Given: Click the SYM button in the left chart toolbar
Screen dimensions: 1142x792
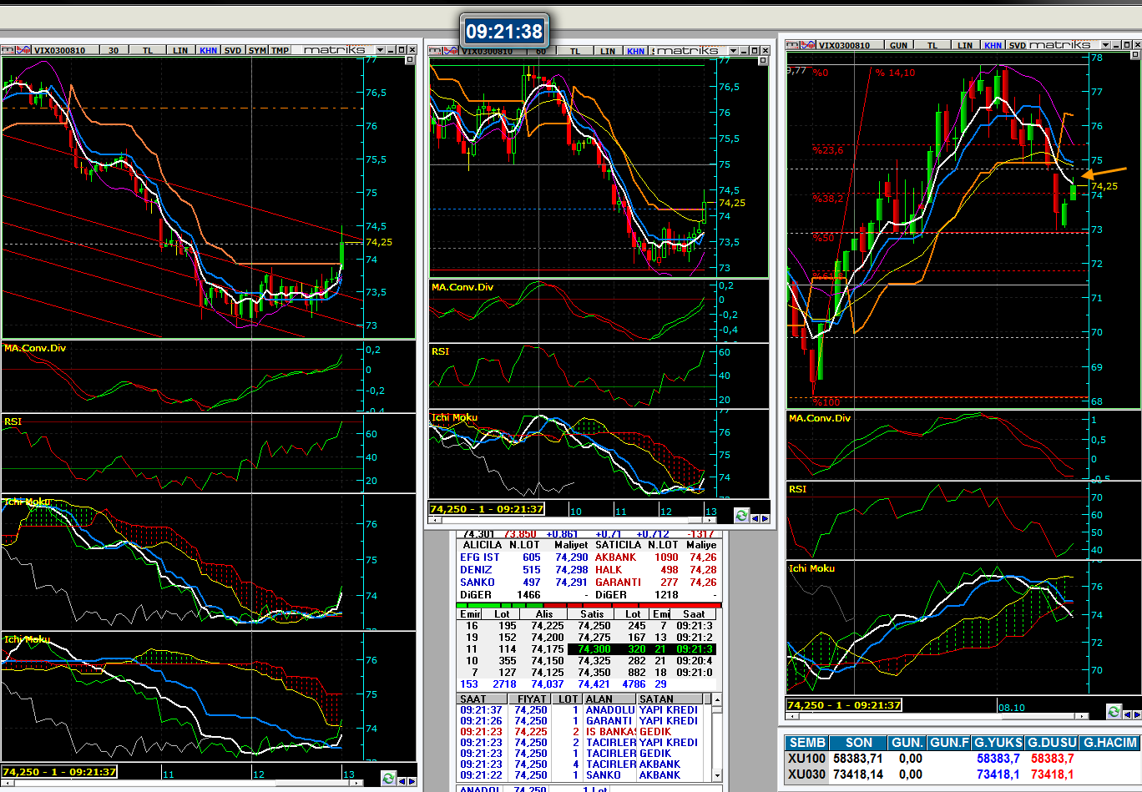Looking at the screenshot, I should tap(258, 50).
